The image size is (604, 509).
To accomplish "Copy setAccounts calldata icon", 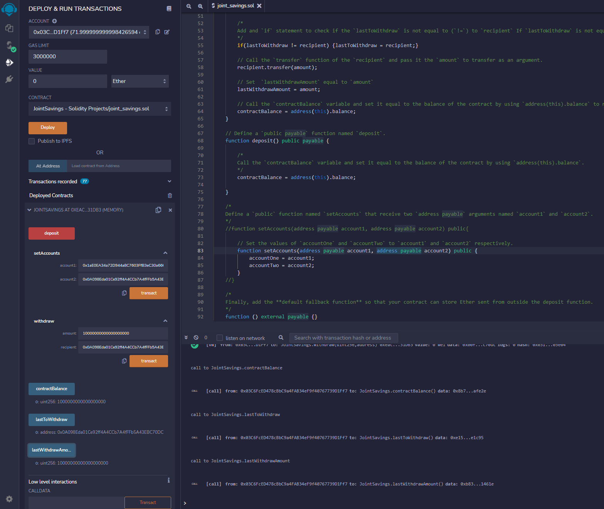I will (124, 293).
